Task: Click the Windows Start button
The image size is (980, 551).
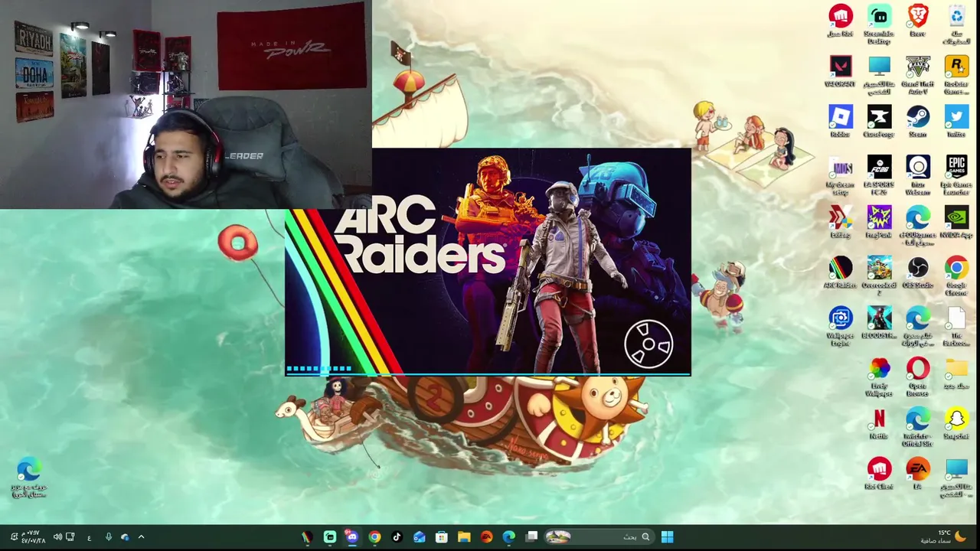Action: (667, 537)
